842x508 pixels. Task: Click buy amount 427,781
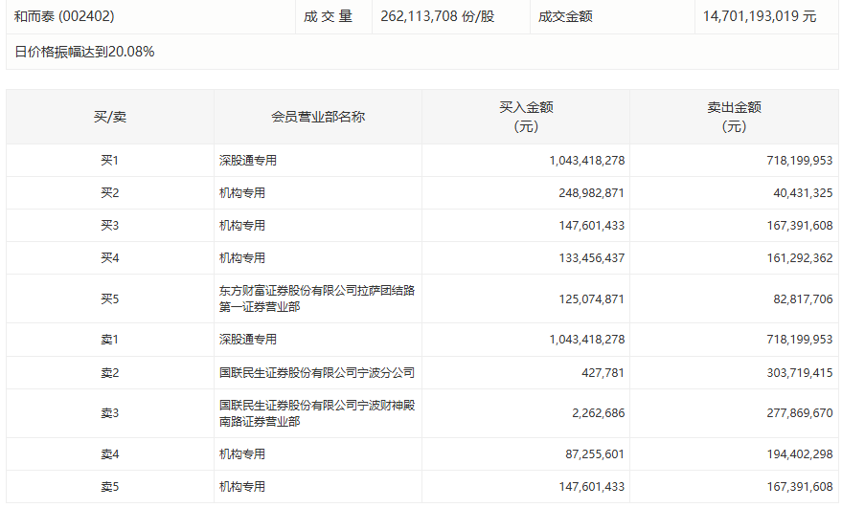pyautogui.click(x=603, y=373)
